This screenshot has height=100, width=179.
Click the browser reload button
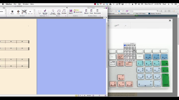123,11
